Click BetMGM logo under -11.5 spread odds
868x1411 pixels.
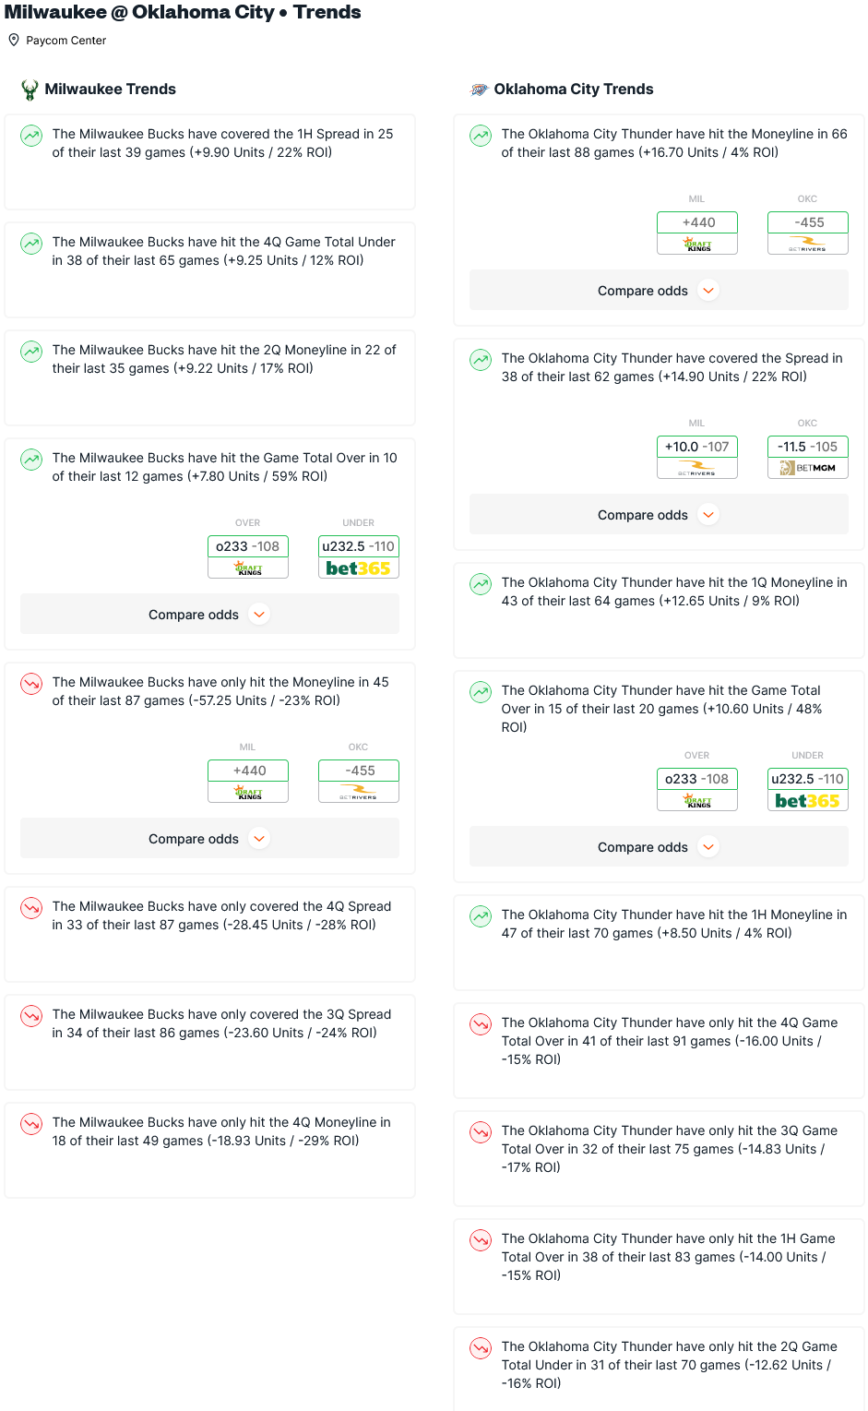click(808, 468)
